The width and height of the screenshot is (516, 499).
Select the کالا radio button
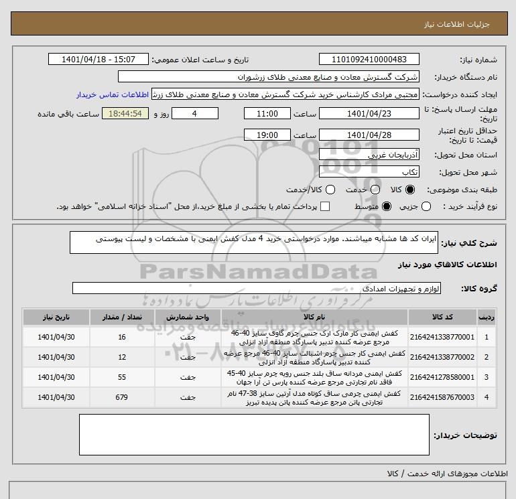pos(410,190)
